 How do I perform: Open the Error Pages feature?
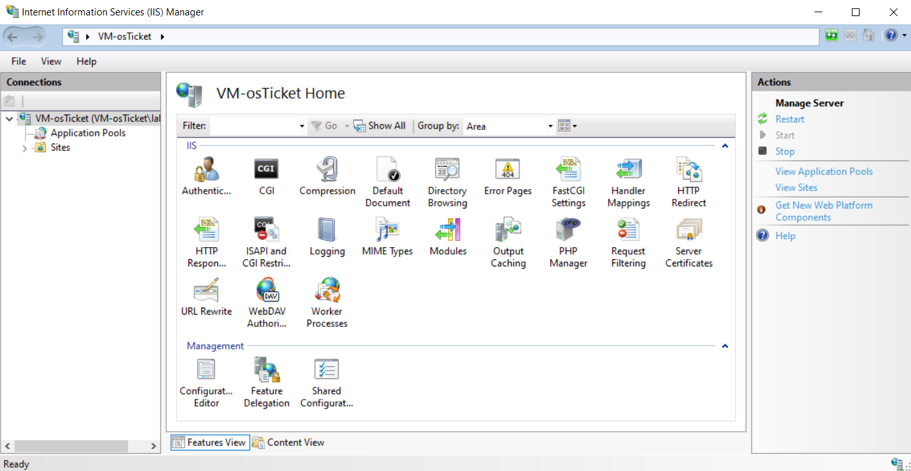coord(508,177)
